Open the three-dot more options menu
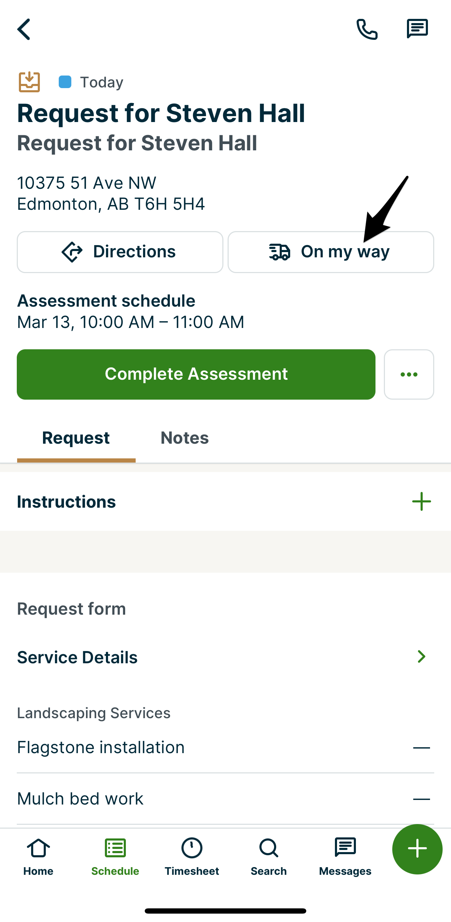Viewport: 451px width, 922px height. (x=409, y=374)
